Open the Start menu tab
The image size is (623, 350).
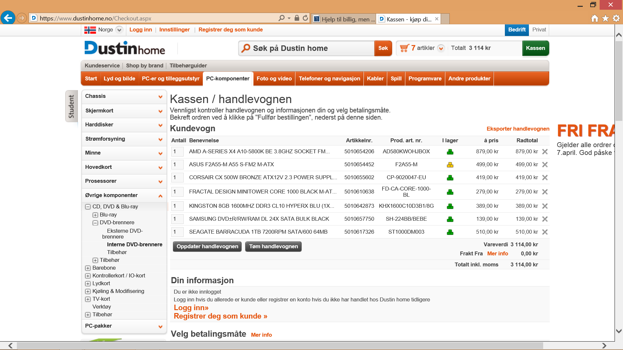91,79
